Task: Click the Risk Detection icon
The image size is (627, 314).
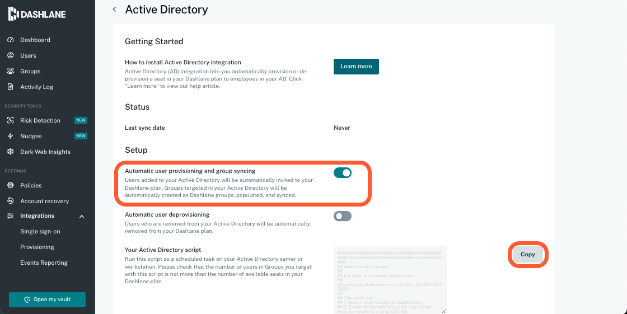Action: click(x=10, y=120)
